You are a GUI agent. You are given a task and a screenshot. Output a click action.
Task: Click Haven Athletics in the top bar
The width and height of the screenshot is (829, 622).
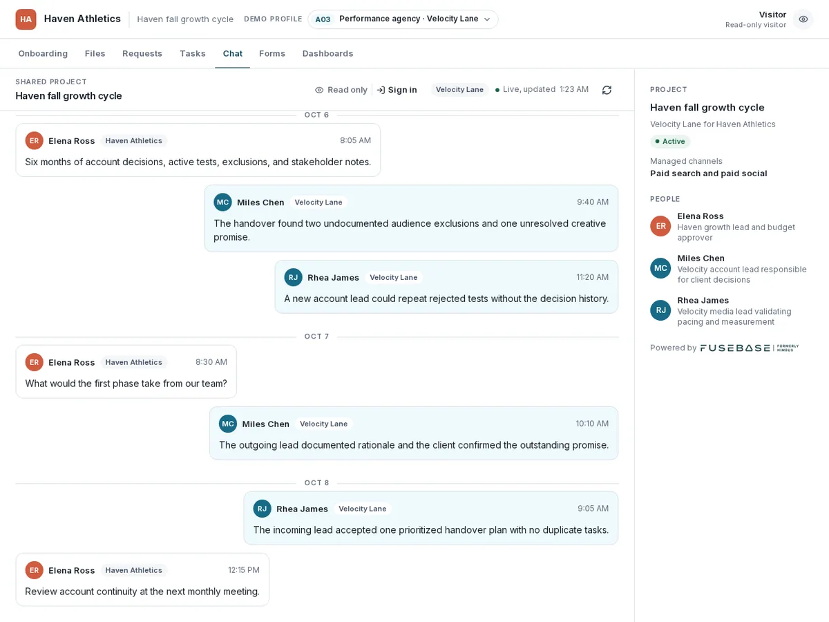(82, 19)
